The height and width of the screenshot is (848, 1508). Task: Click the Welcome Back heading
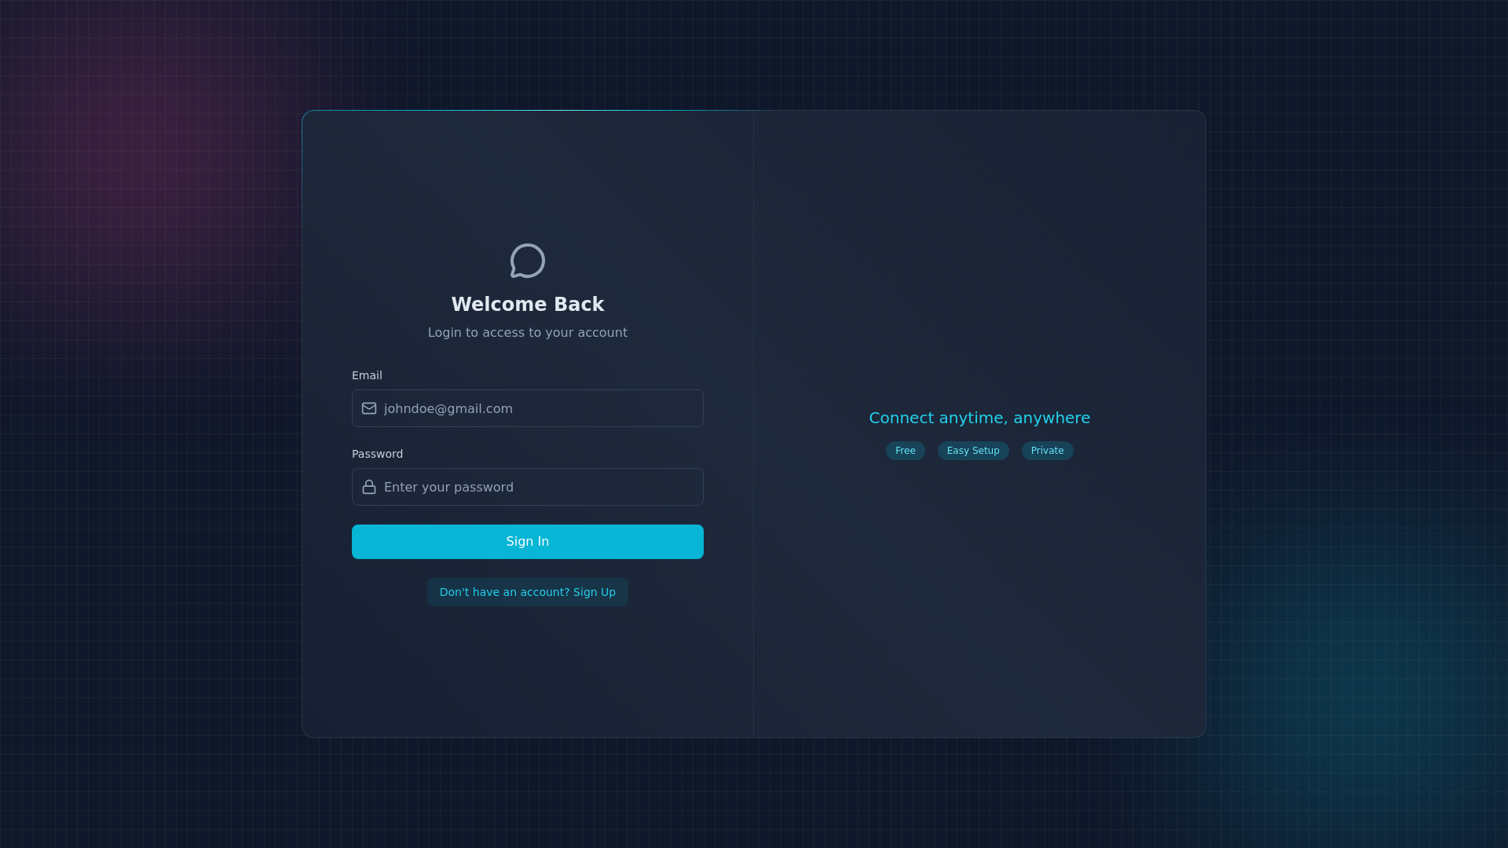[x=527, y=305]
